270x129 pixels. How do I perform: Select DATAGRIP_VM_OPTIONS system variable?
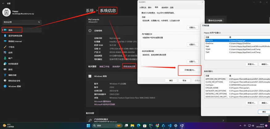(237, 91)
